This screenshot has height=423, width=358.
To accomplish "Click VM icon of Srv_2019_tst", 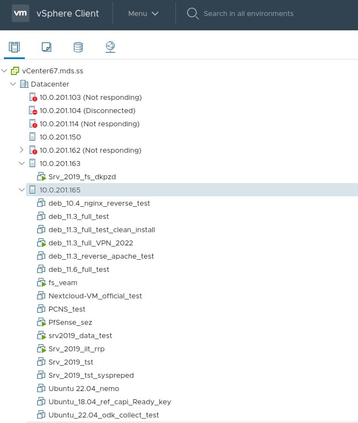I will click(41, 361).
